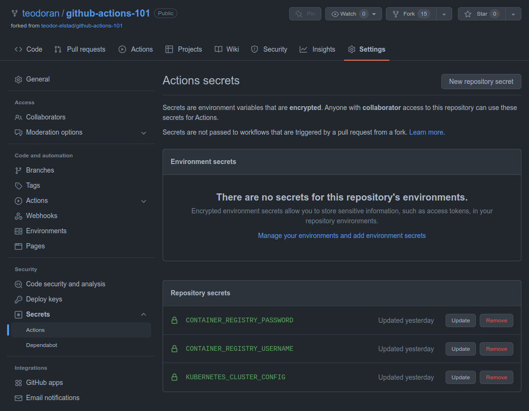Click the fork icon beside teodoran
Image resolution: width=529 pixels, height=411 pixels.
click(15, 13)
